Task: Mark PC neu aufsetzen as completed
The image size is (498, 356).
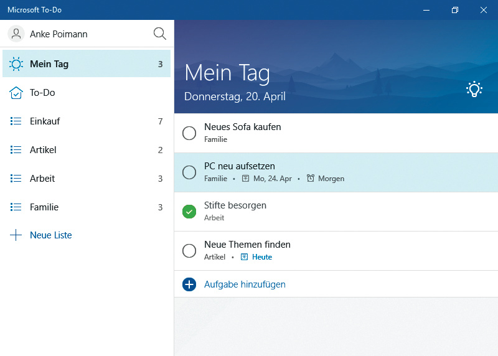Action: pos(189,172)
